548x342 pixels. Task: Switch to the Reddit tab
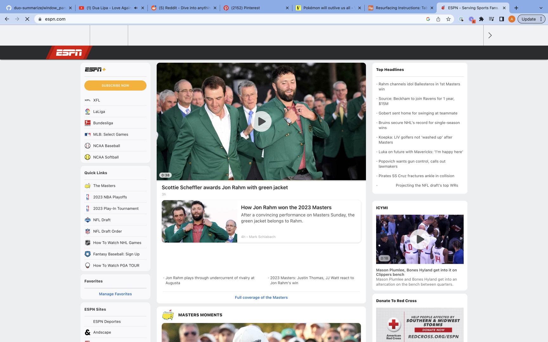coord(184,8)
